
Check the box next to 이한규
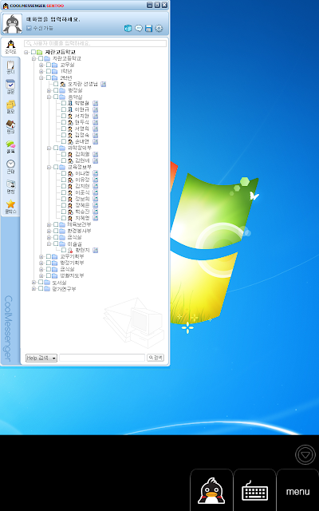(64, 109)
